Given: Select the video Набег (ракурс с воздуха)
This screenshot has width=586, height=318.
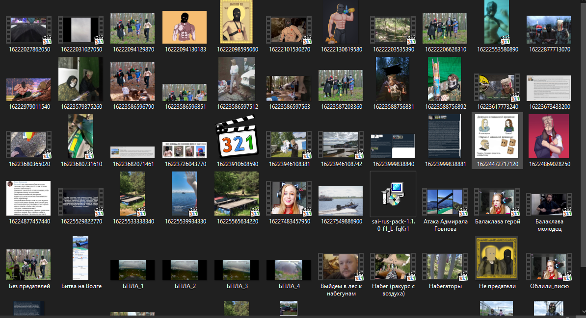Looking at the screenshot, I should 393,267.
